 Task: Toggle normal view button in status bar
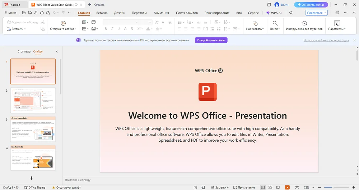click(263, 187)
